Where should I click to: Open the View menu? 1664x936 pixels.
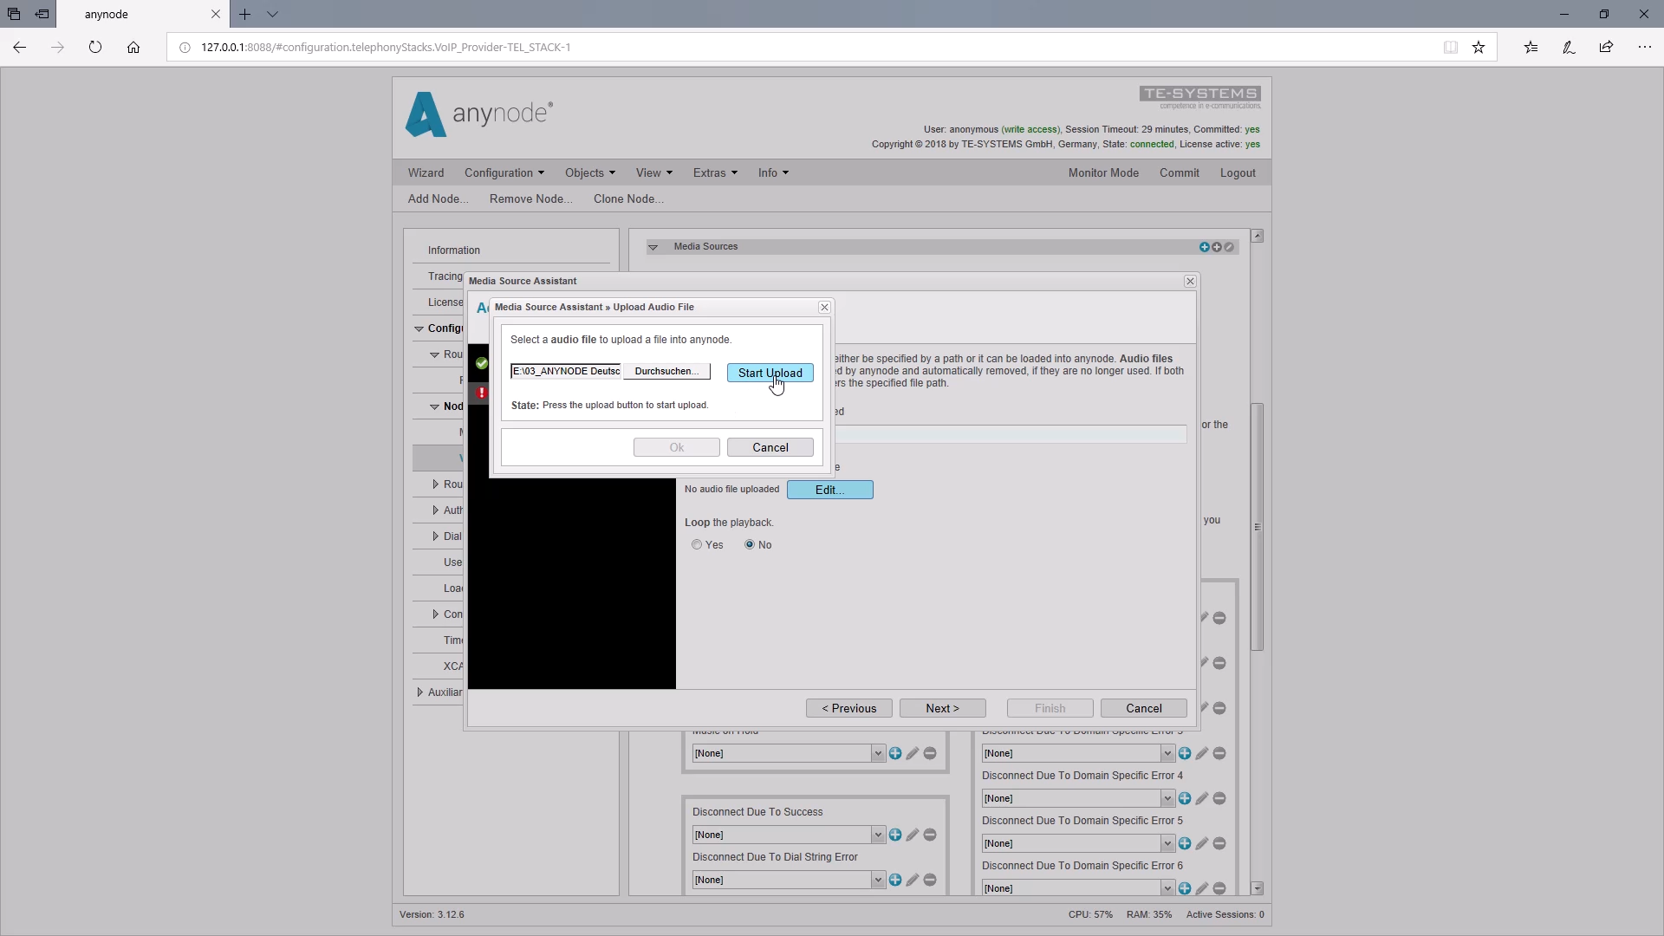(654, 173)
